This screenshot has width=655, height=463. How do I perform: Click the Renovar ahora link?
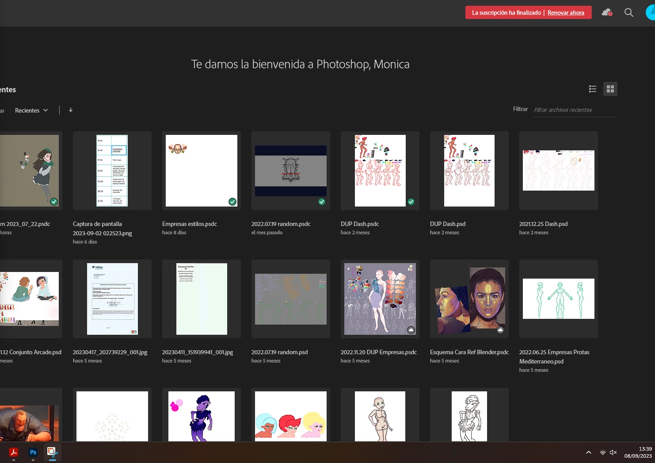click(x=566, y=13)
